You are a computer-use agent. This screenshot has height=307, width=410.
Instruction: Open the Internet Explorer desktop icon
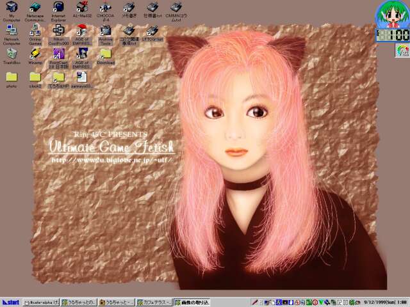[x=58, y=8]
